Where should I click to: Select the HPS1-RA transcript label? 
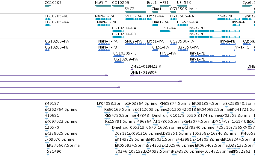[x=168, y=28]
